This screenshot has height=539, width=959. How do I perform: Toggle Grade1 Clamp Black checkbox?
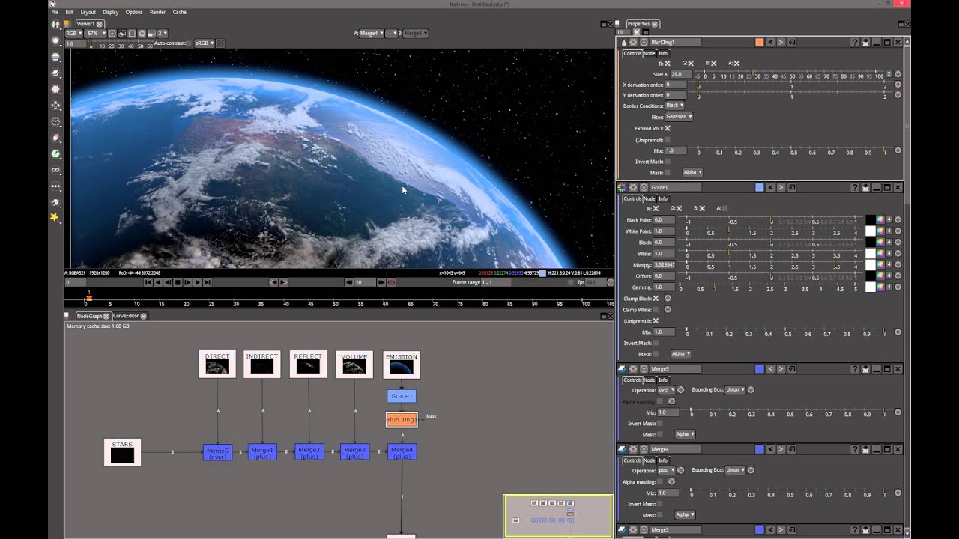[x=656, y=298]
